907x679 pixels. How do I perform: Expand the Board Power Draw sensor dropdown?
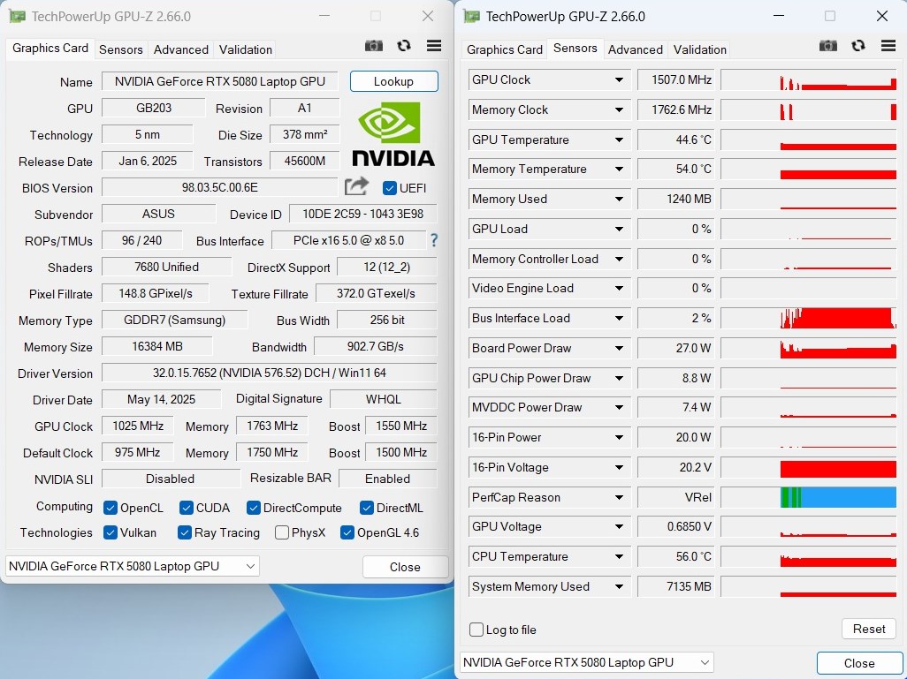point(619,349)
